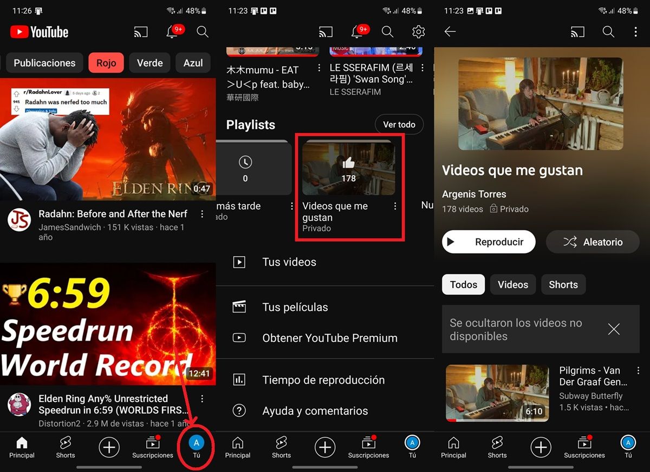The width and height of the screenshot is (650, 472).
Task: Tap create plus button in playlist screen
Action: click(541, 447)
